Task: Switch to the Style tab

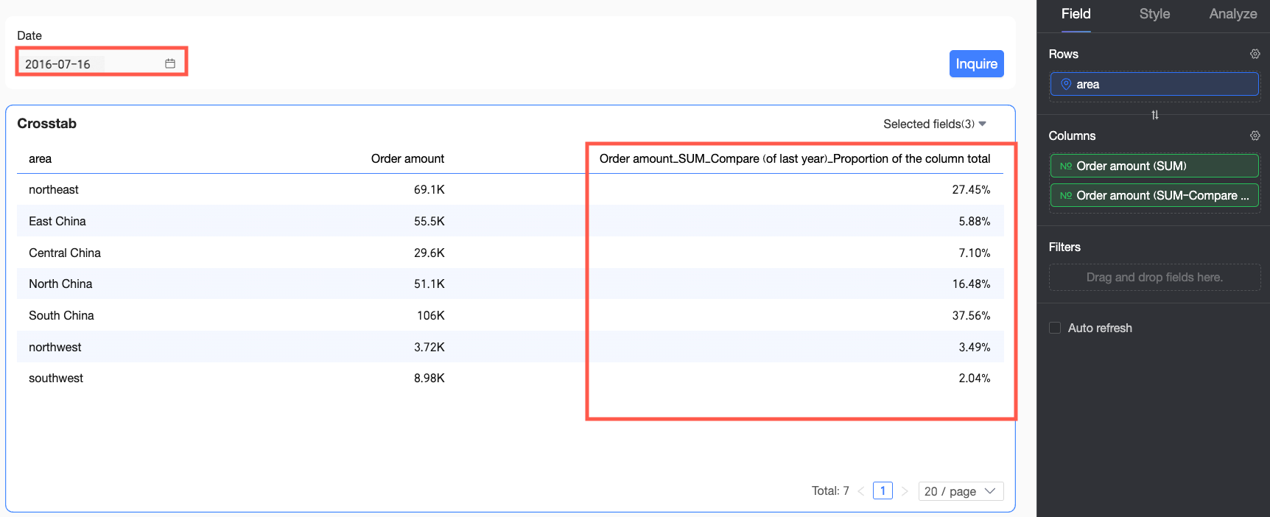Action: click(x=1154, y=14)
